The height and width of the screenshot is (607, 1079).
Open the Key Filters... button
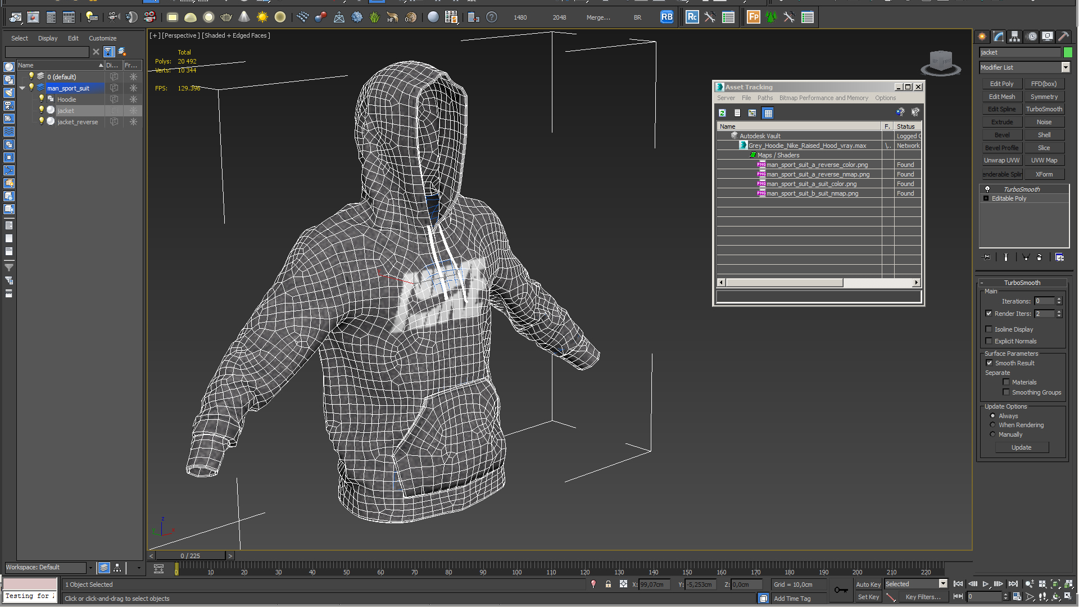pos(923,597)
